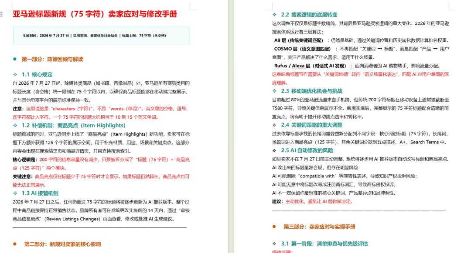The height and width of the screenshot is (253, 471).
Task: Click the line starting 标题缩减的同时
Action: [101, 134]
